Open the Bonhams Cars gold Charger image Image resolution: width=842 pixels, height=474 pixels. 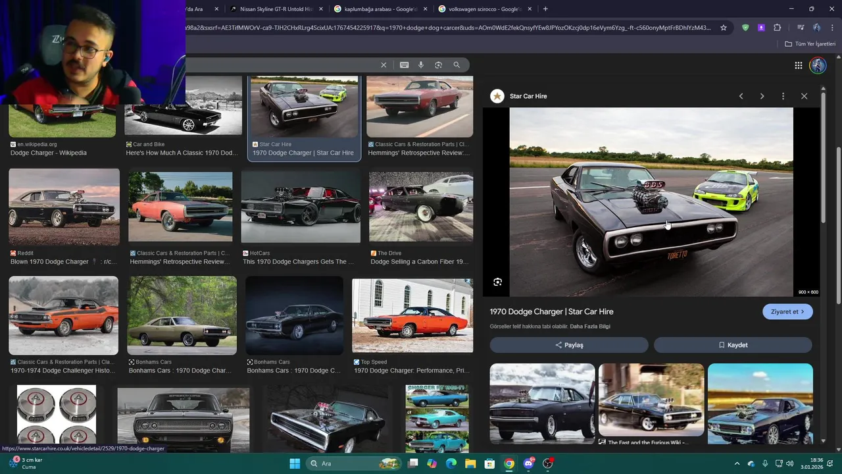182,315
